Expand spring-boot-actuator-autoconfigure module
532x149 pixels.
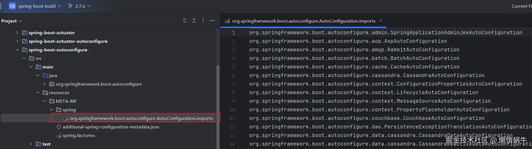[x=17, y=41]
